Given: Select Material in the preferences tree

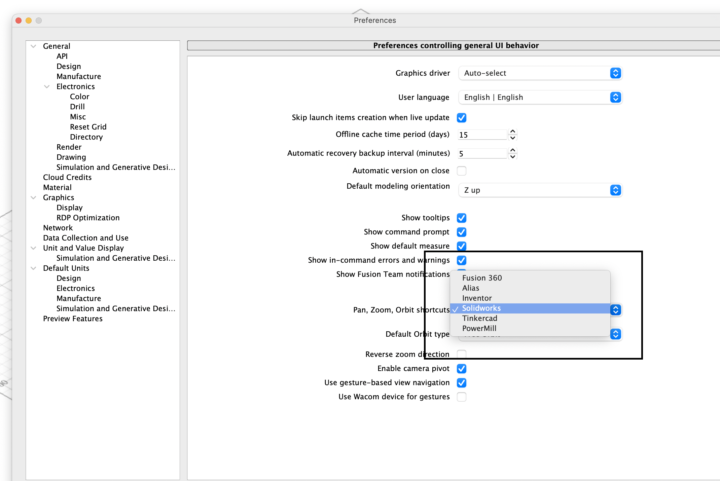Looking at the screenshot, I should pyautogui.click(x=57, y=188).
